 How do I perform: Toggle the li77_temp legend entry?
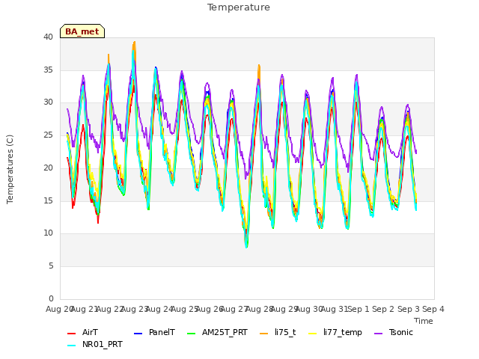[335, 332]
